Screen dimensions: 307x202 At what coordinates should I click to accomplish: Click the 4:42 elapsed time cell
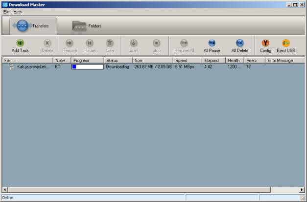coord(208,67)
